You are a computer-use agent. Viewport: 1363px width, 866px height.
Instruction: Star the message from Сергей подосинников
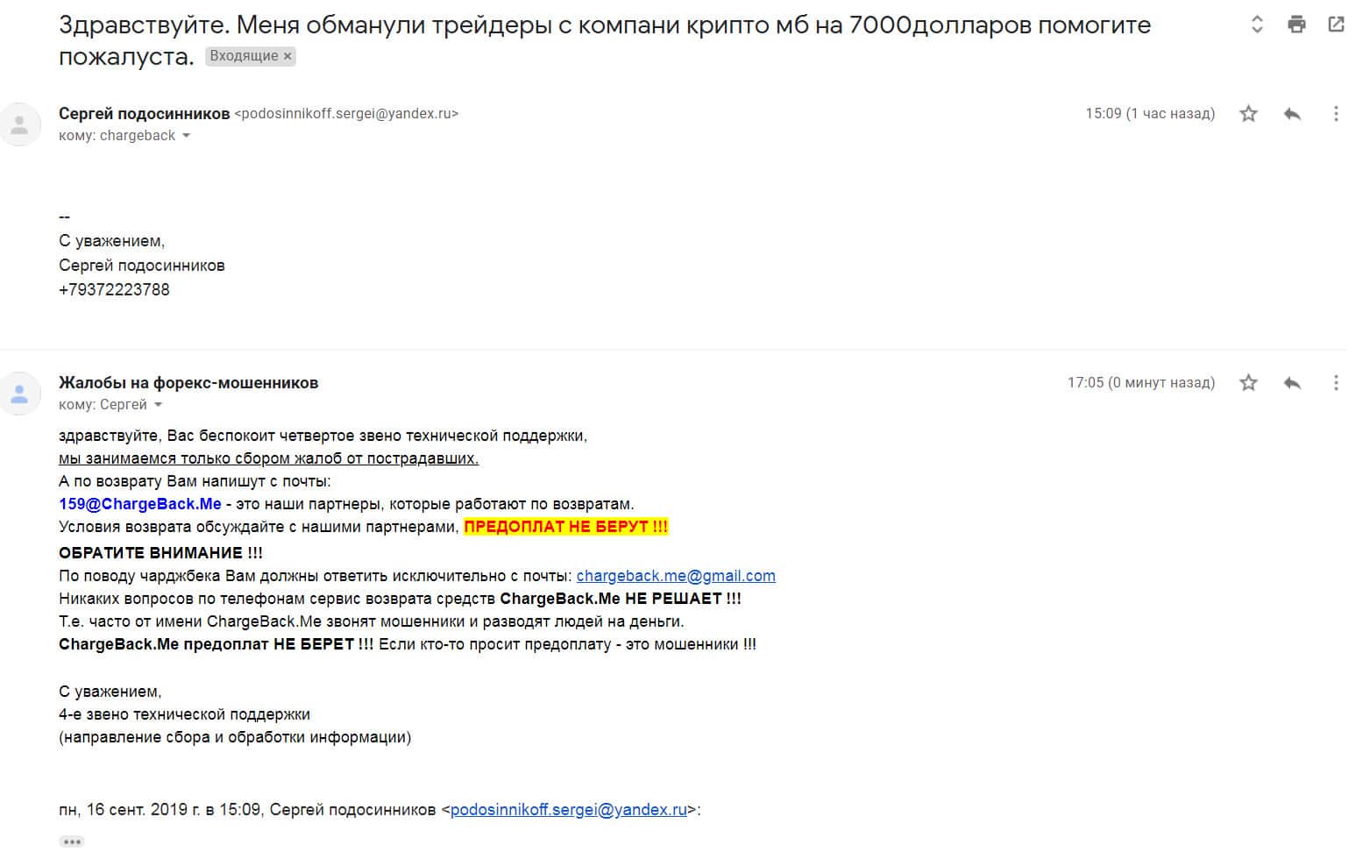click(x=1248, y=114)
